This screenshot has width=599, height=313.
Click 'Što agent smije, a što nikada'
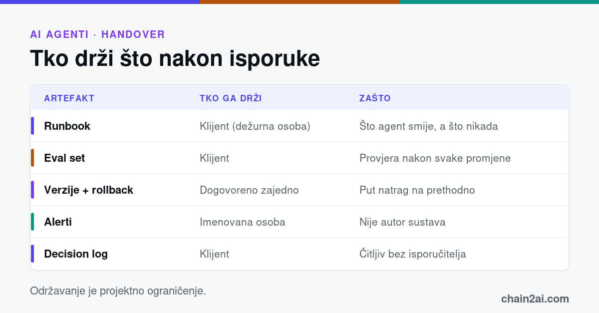coord(428,126)
